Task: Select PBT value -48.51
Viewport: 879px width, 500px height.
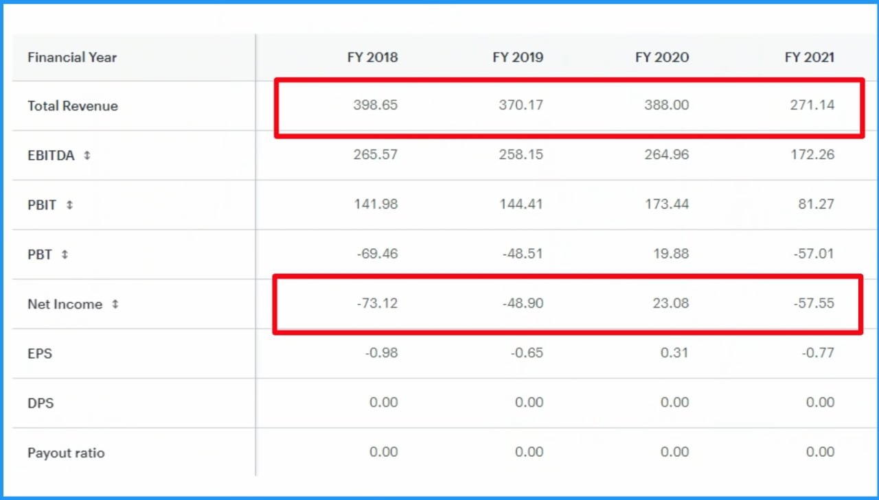Action: point(523,254)
